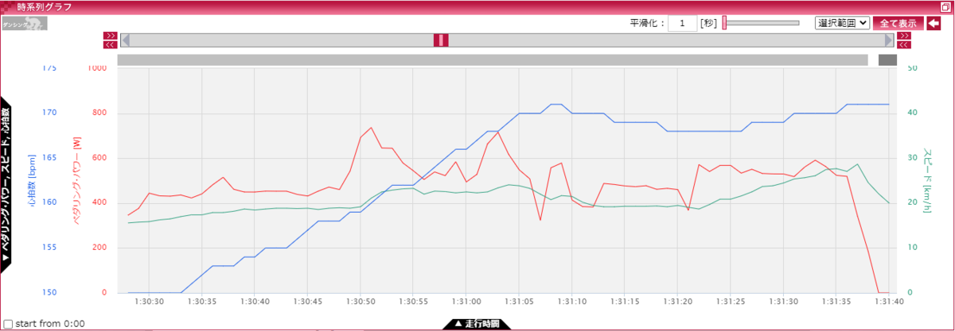Click the 1:30:30 time label
The image size is (955, 331).
point(149,302)
